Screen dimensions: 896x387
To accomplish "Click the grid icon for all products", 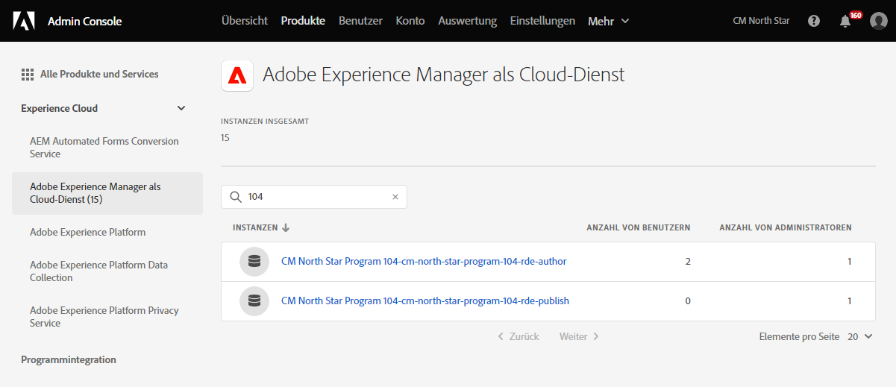I will click(x=28, y=75).
